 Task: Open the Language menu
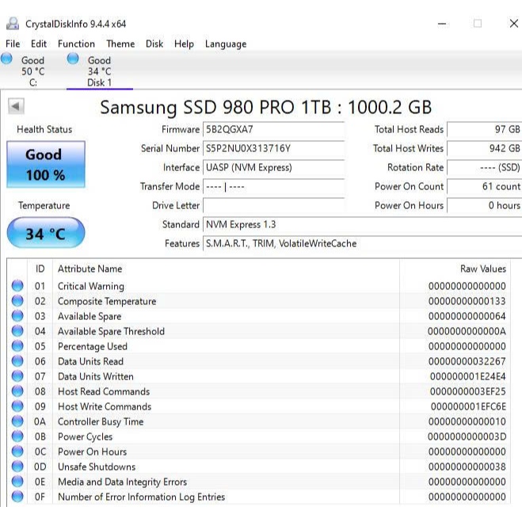[x=226, y=44]
